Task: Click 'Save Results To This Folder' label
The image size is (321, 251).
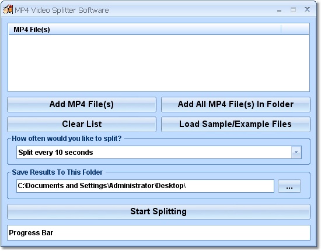Action: [x=57, y=172]
